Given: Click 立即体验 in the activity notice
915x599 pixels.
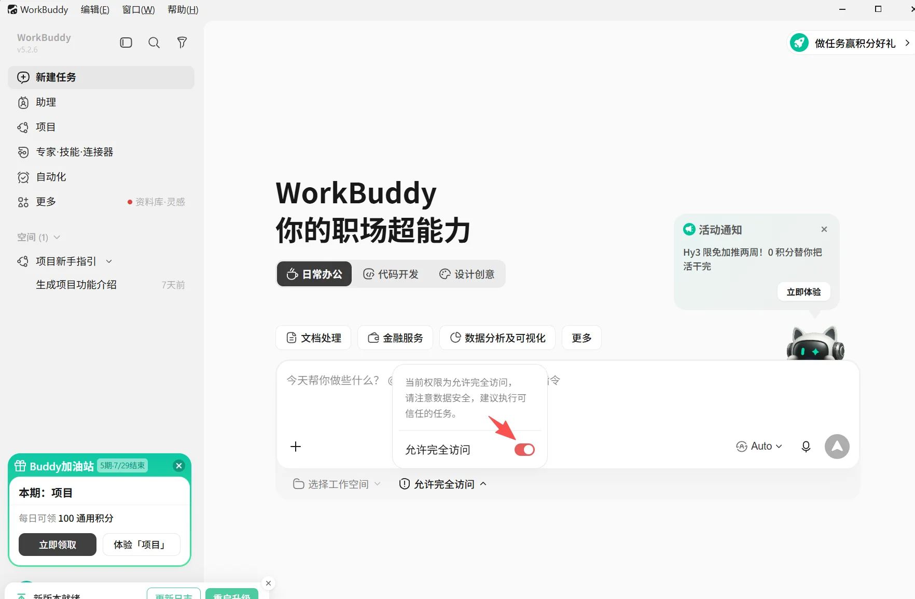Looking at the screenshot, I should point(804,292).
